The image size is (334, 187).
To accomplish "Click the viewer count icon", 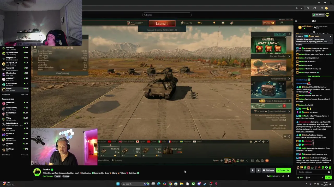I will tap(268, 176).
